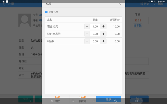Tap the three-dot menu in navigation bar
This screenshot has width=167, height=104.
click(x=31, y=101)
